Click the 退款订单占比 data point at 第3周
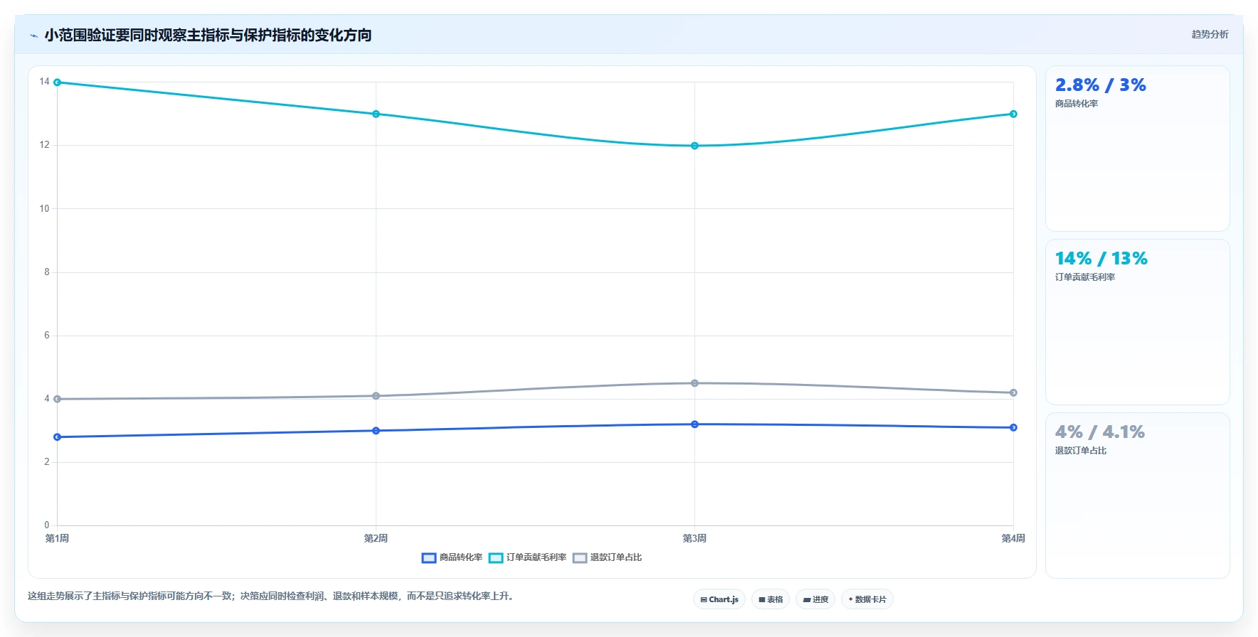The width and height of the screenshot is (1258, 637). tap(694, 383)
